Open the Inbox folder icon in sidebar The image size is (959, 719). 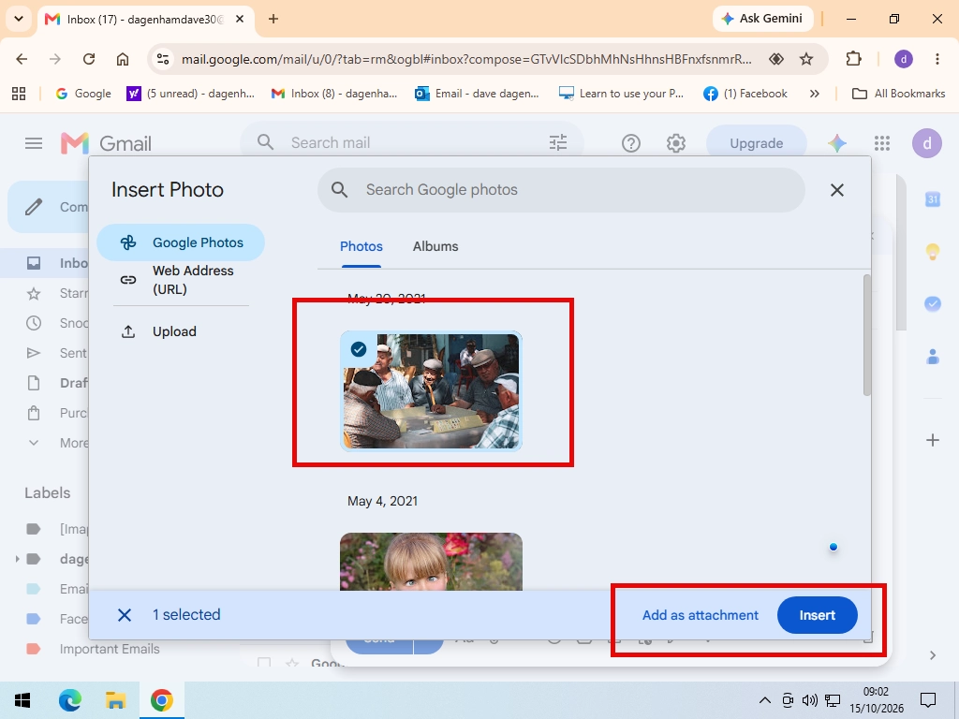coord(34,263)
